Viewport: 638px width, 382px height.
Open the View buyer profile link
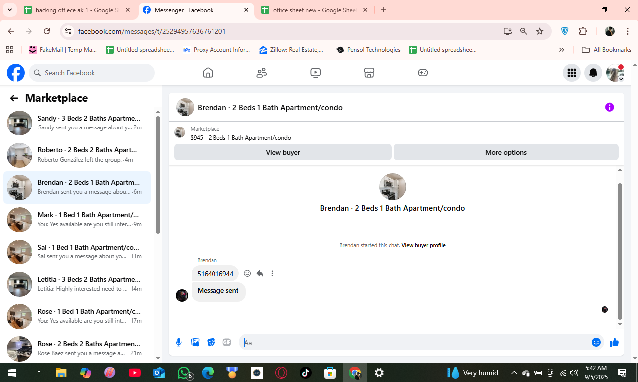(x=424, y=245)
